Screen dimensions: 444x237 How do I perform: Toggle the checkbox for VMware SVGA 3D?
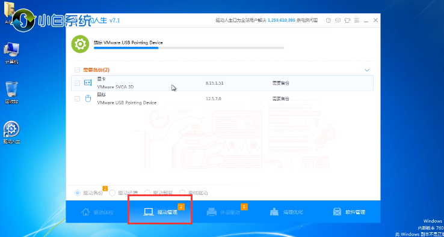77,83
